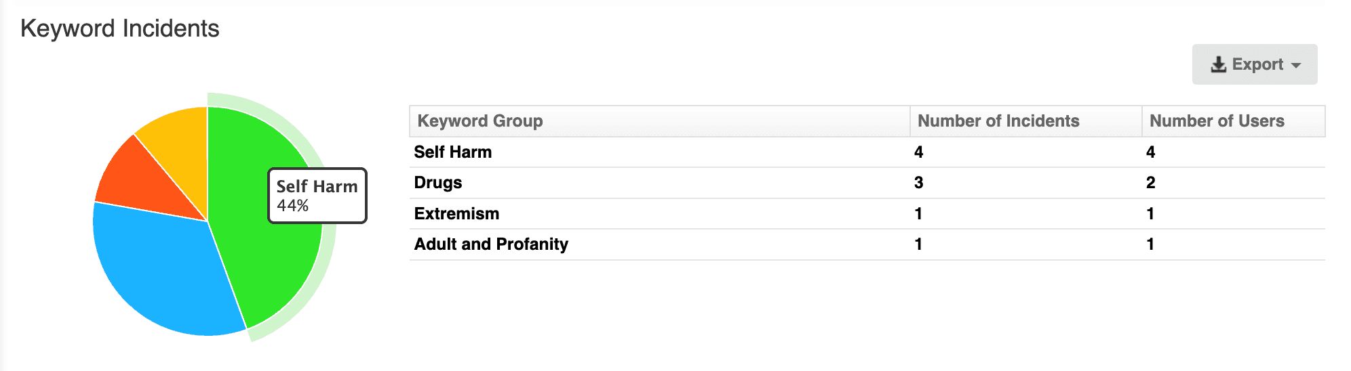The height and width of the screenshot is (371, 1351).
Task: Click the Self Harm 44% tooltip
Action: (x=317, y=196)
